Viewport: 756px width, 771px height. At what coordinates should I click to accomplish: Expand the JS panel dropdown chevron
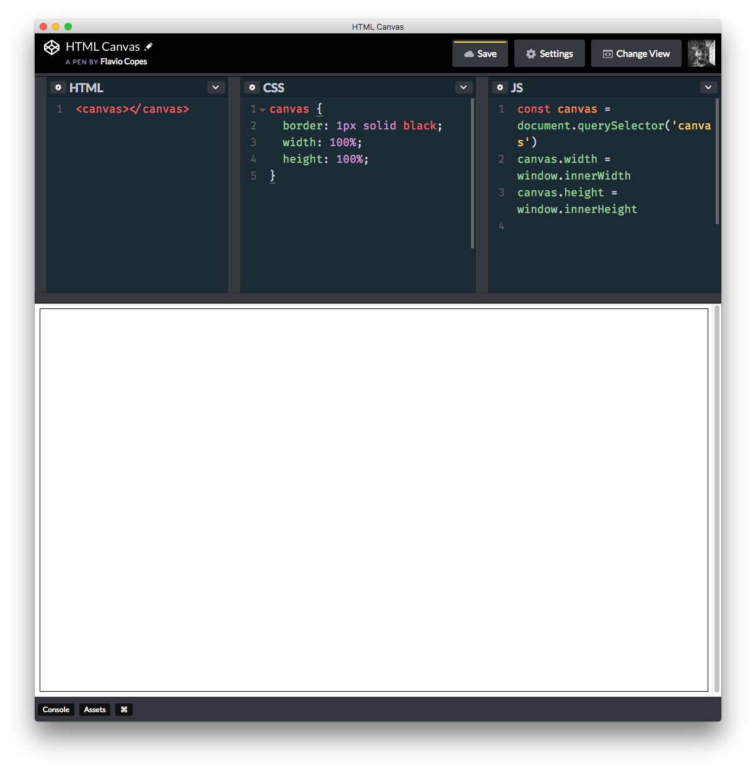[x=708, y=87]
